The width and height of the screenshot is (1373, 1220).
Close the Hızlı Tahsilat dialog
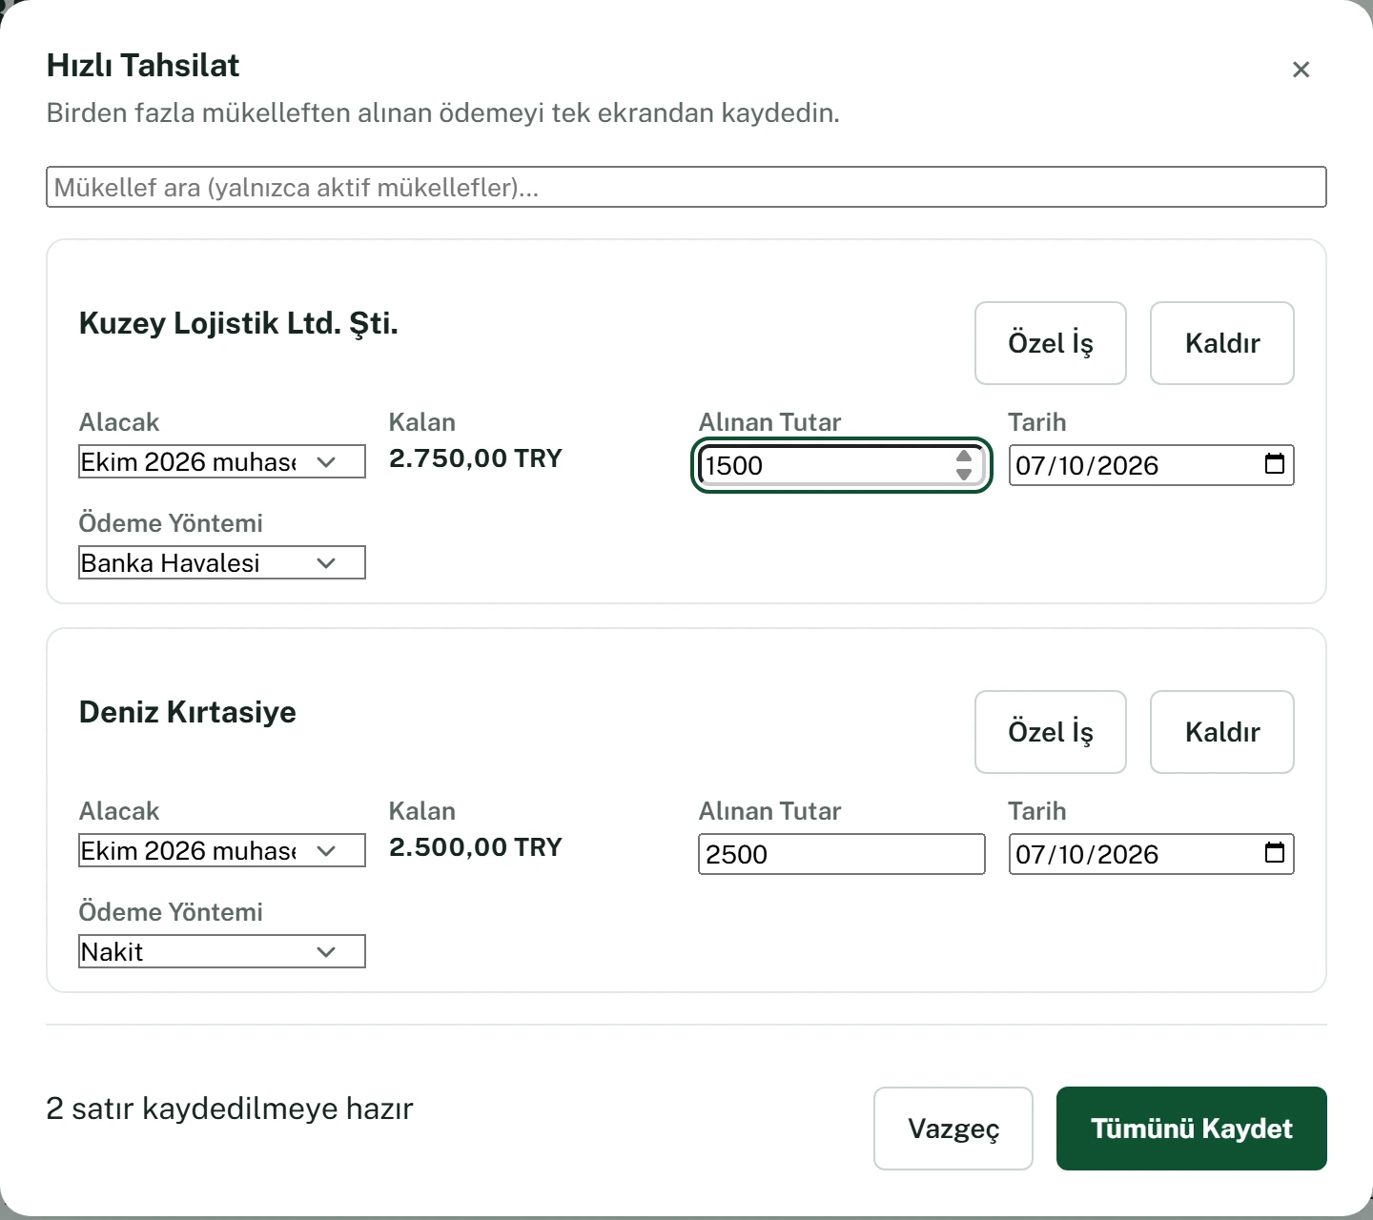click(x=1301, y=70)
